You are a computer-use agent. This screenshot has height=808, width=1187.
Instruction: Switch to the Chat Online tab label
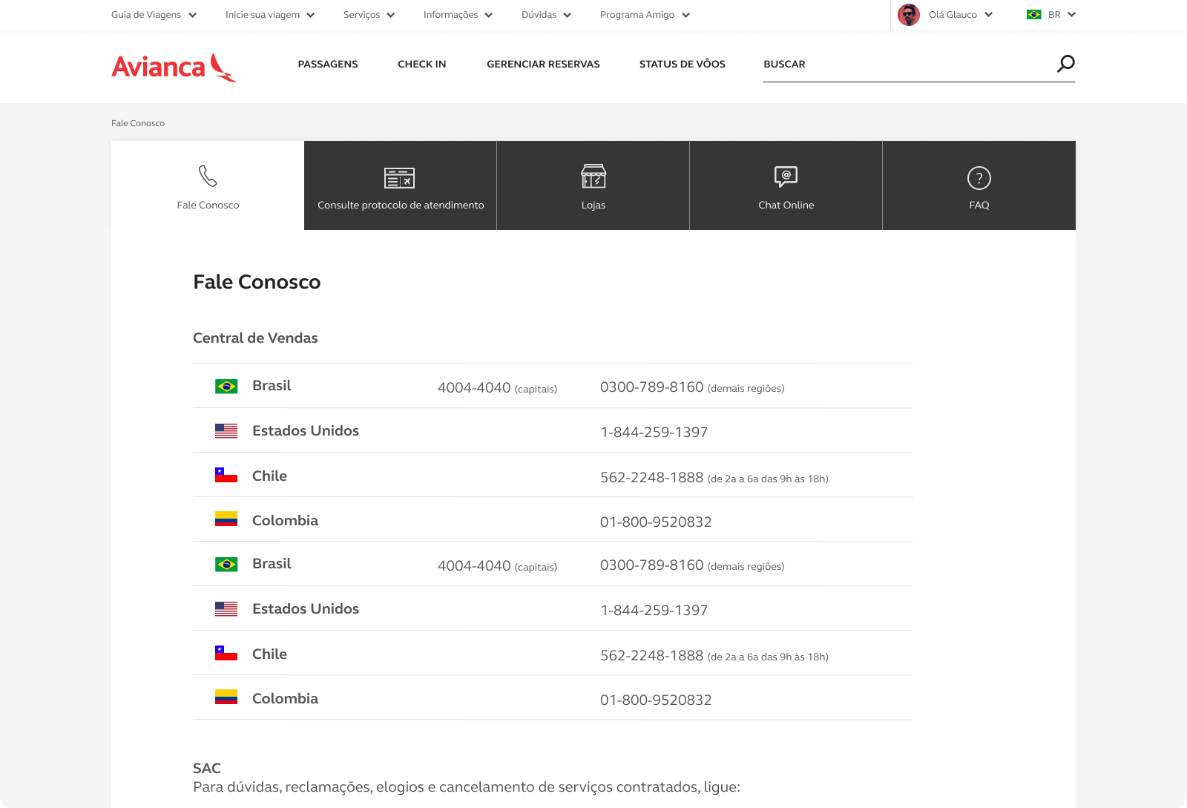[786, 205]
